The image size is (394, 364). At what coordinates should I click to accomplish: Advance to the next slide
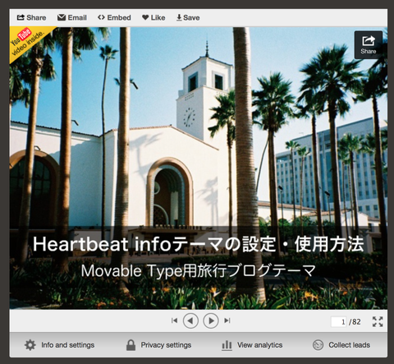pos(211,320)
